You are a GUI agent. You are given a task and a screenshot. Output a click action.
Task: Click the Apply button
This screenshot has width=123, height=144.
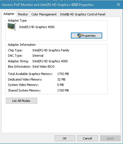tap(110, 138)
